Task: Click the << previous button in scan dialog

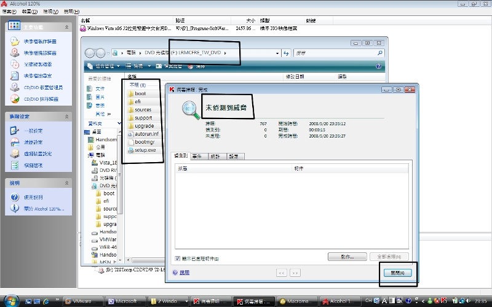Action: coord(282,273)
